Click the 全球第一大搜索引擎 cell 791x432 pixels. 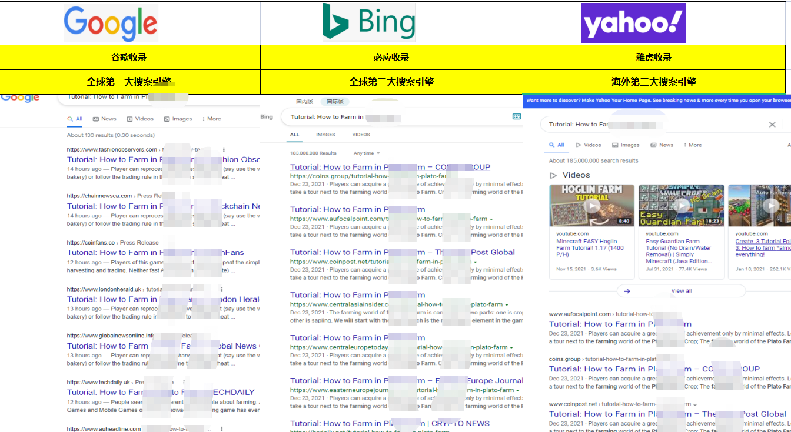pos(130,82)
